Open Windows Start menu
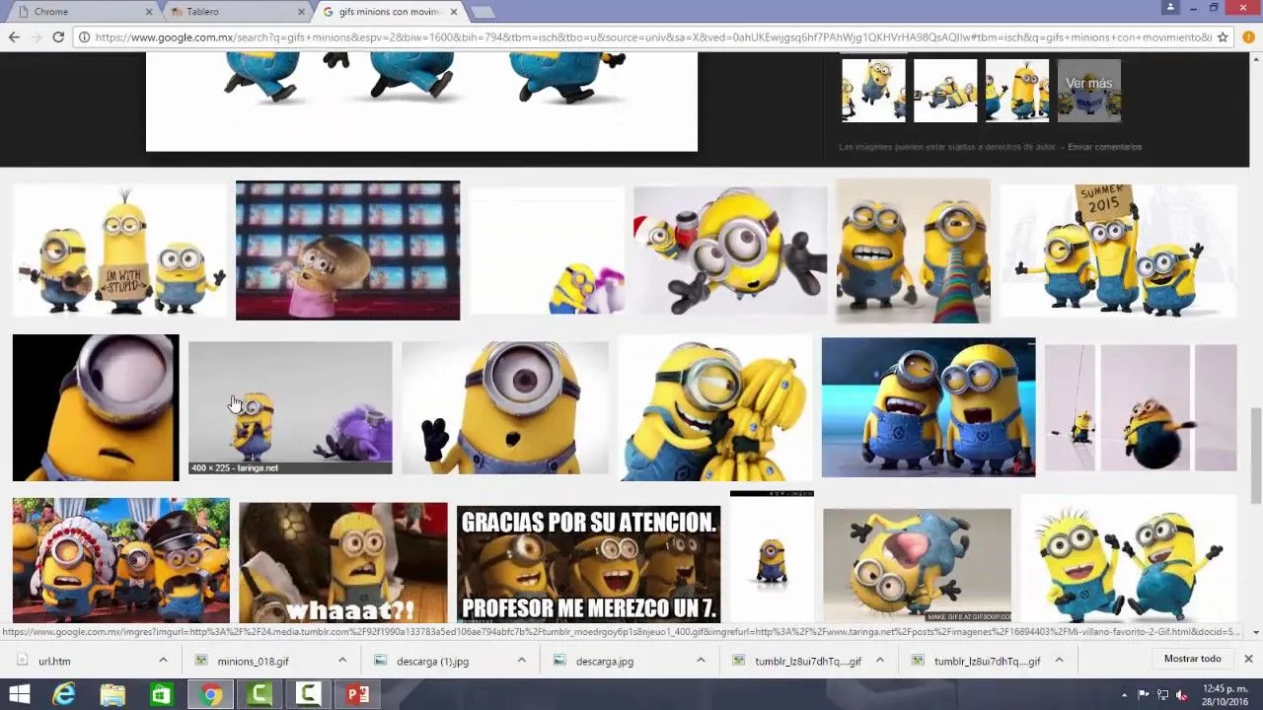Screen dimensions: 1263x710 pos(19,694)
